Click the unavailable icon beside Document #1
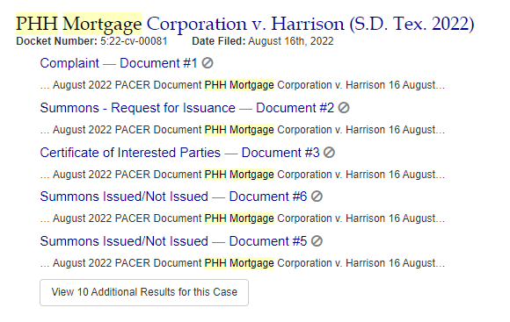510x322 pixels. (x=208, y=62)
